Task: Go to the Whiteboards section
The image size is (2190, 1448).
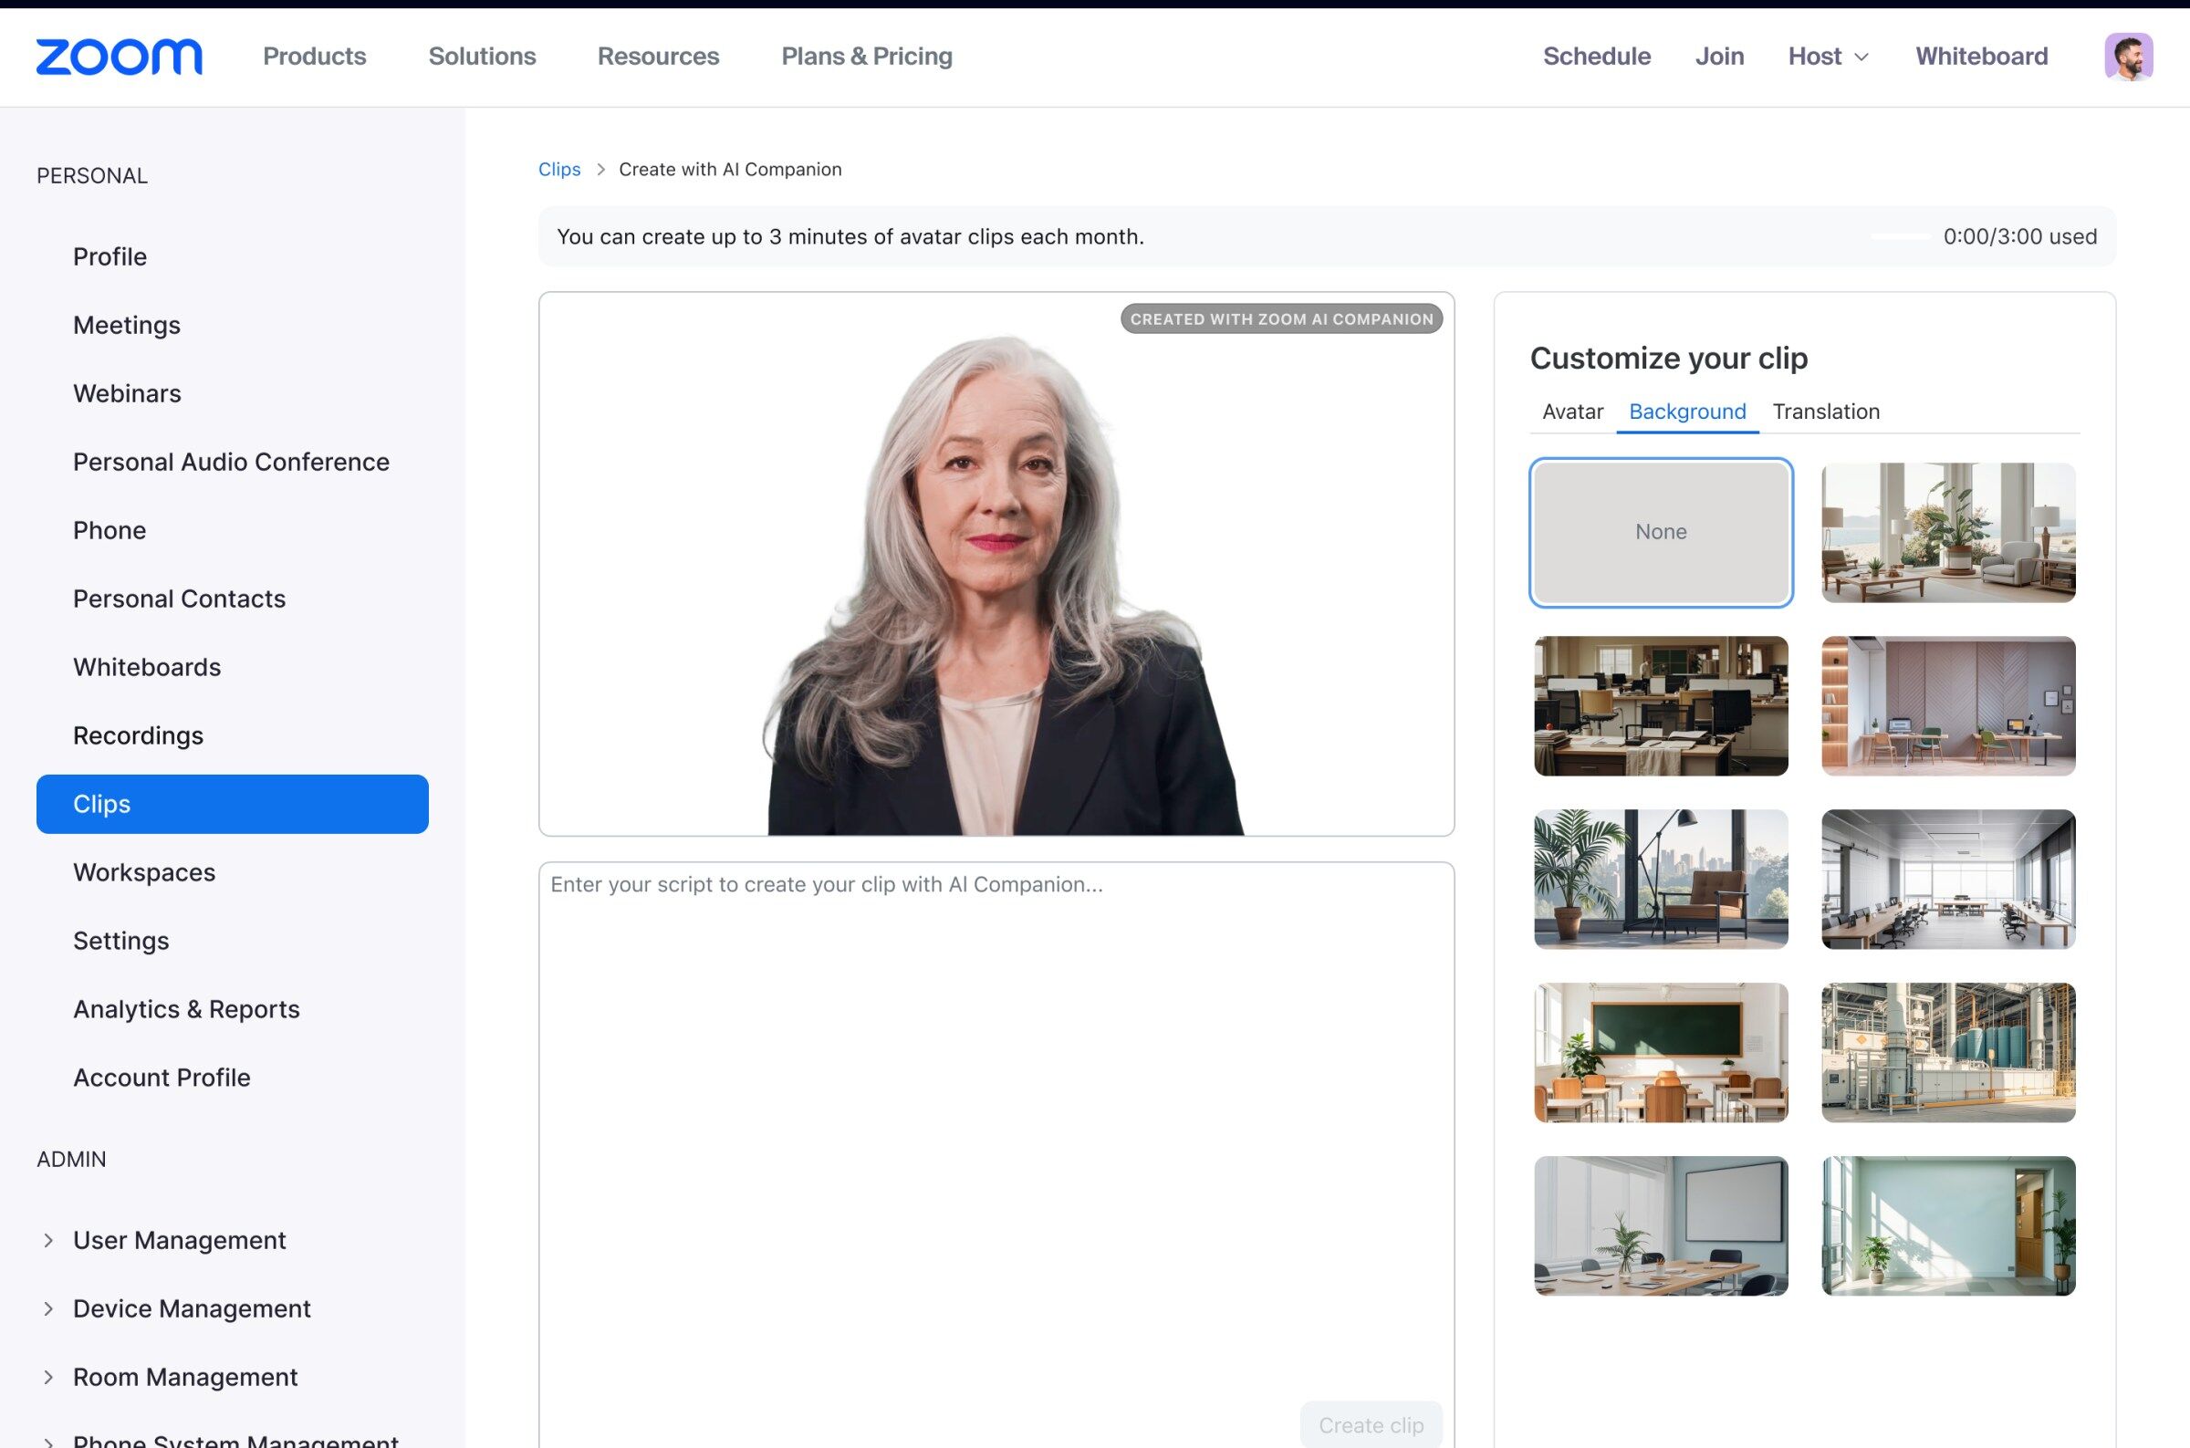Action: click(x=146, y=667)
